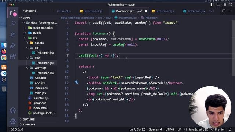This screenshot has height=132, width=235.
Task: Open Visual Studio Code from the Dock
Action: pos(4,73)
